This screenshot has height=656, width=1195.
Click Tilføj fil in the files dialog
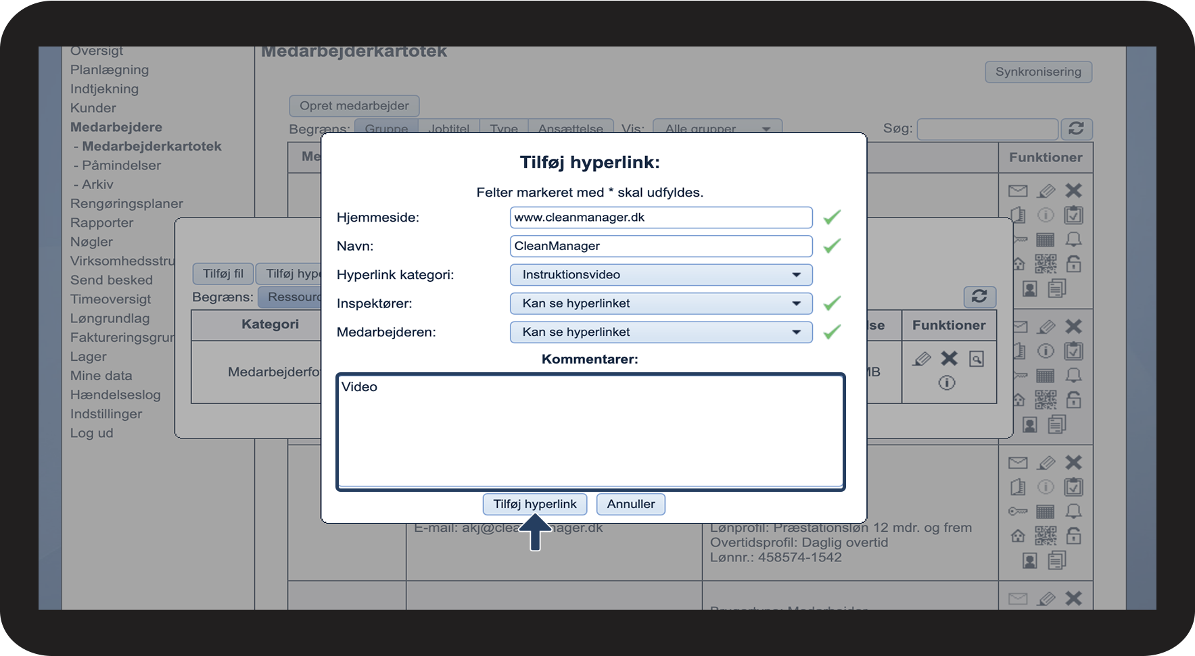coord(223,274)
